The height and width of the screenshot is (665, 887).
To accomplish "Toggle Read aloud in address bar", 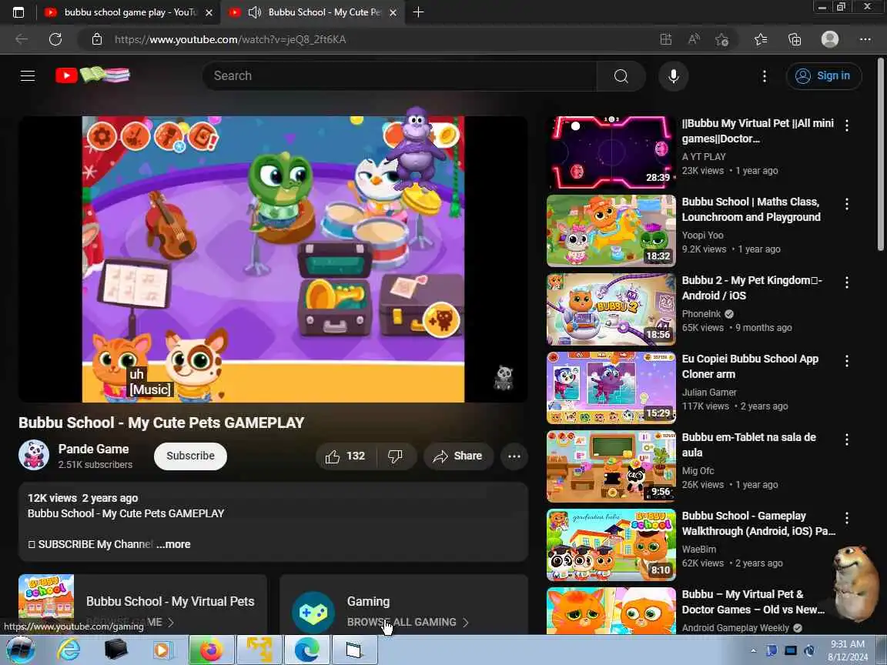I will point(694,39).
